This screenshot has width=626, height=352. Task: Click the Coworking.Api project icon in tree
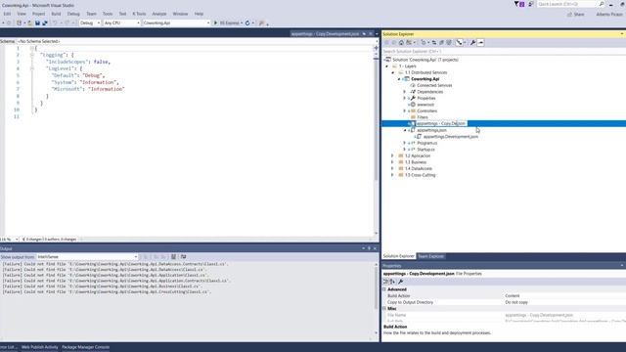pyautogui.click(x=407, y=79)
